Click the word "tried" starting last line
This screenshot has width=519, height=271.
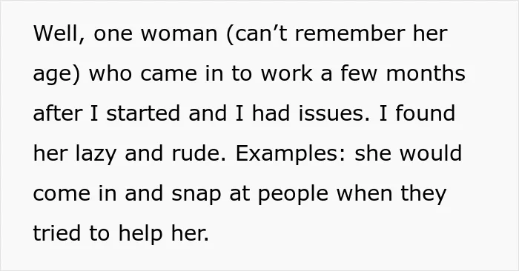(56, 233)
